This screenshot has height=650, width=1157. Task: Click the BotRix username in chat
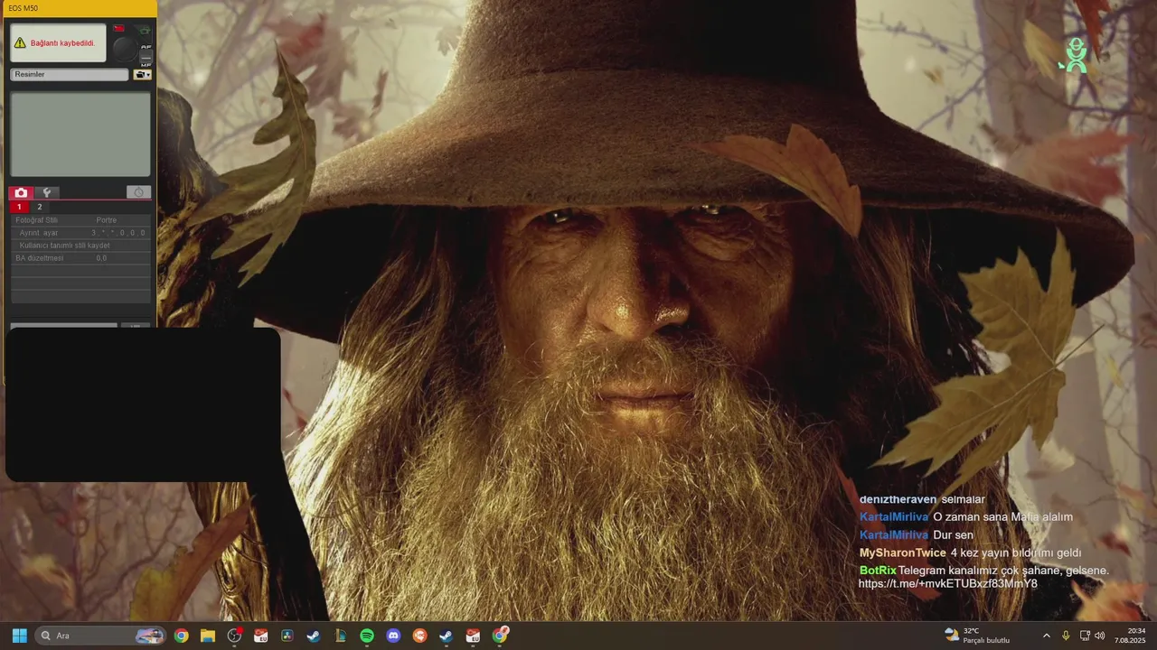[x=878, y=571]
